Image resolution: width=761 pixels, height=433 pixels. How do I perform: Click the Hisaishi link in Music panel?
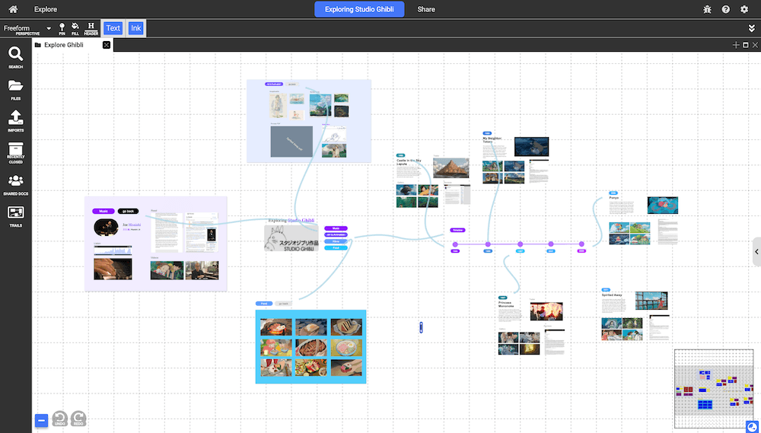[x=135, y=225]
